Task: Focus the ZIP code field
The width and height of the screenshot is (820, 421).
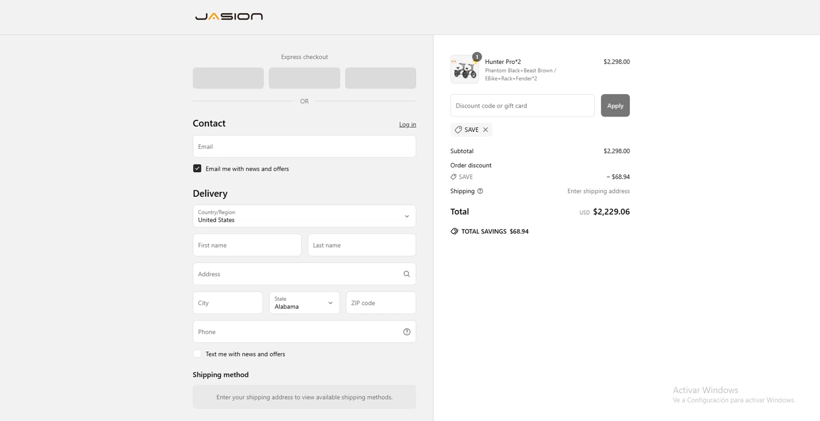Action: [381, 303]
